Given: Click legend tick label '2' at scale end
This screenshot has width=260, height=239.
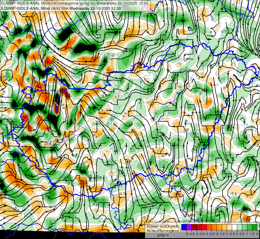Looking at the screenshot, I should [257, 234].
